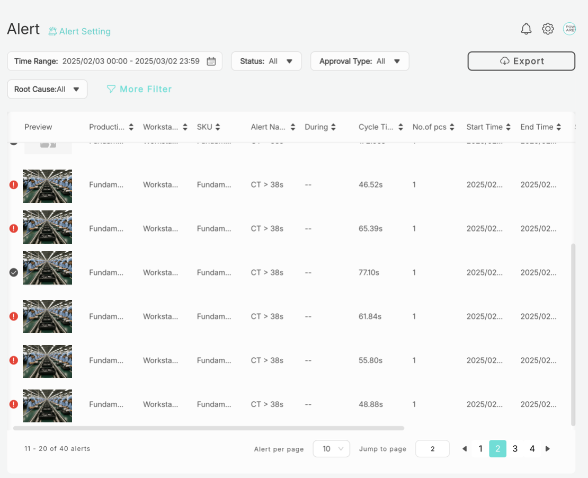Viewport: 588px width, 478px height.
Task: Click the next page arrow
Action: pyautogui.click(x=548, y=448)
